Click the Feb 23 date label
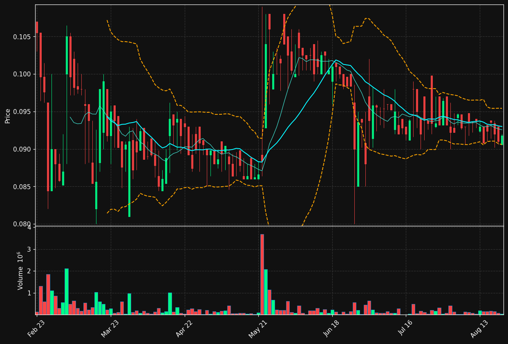 (36, 328)
